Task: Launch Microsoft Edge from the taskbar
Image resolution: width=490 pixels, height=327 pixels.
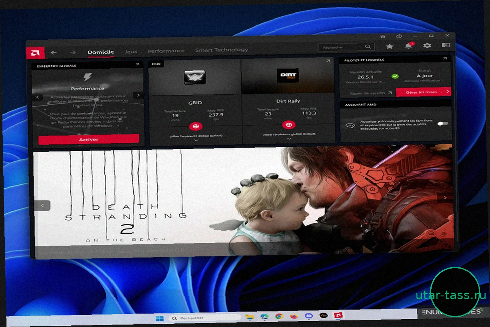Action: click(x=264, y=316)
